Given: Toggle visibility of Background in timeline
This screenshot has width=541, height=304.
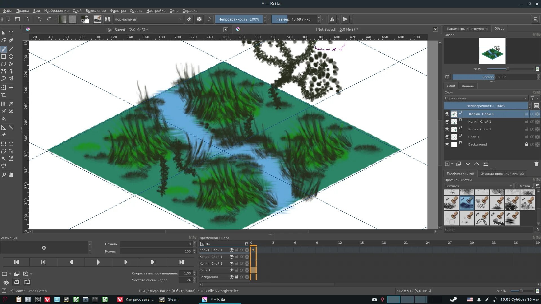Looking at the screenshot, I should 232,277.
